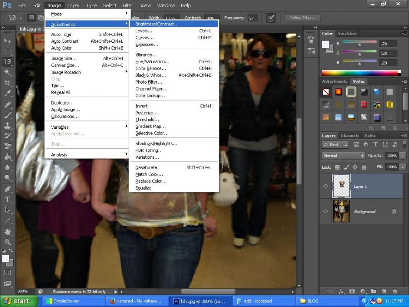409x307 pixels.
Task: Open the Layers panel options menu
Action: point(404,136)
